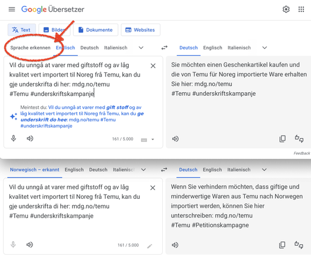Expand lower source language list chevron
The width and height of the screenshot is (311, 257).
pos(143,169)
